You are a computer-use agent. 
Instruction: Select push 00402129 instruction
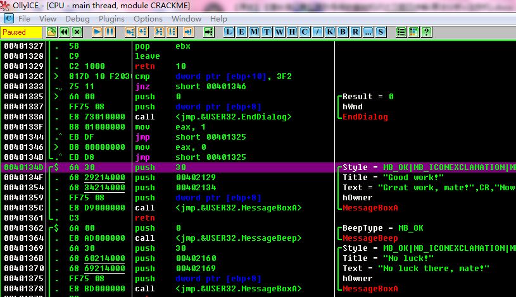pos(175,178)
